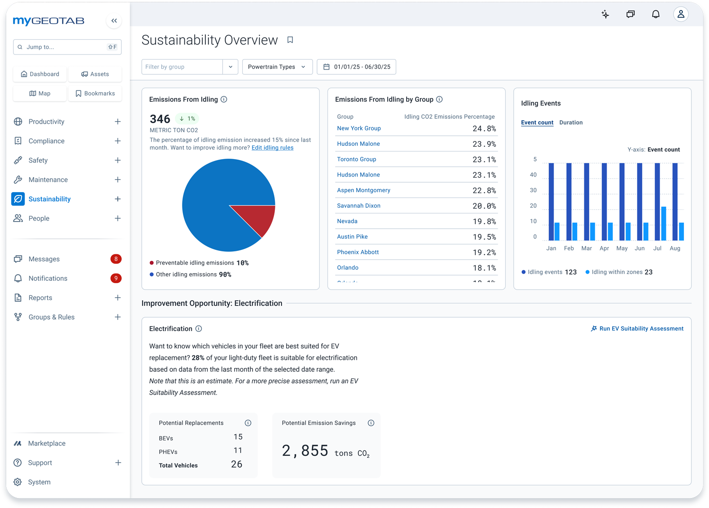709x508 pixels.
Task: Toggle the Idling within zones legend series
Action: pyautogui.click(x=619, y=272)
